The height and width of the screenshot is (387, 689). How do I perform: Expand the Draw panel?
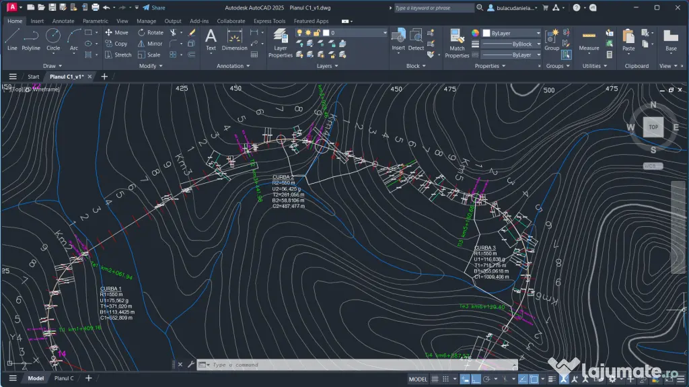pos(52,66)
